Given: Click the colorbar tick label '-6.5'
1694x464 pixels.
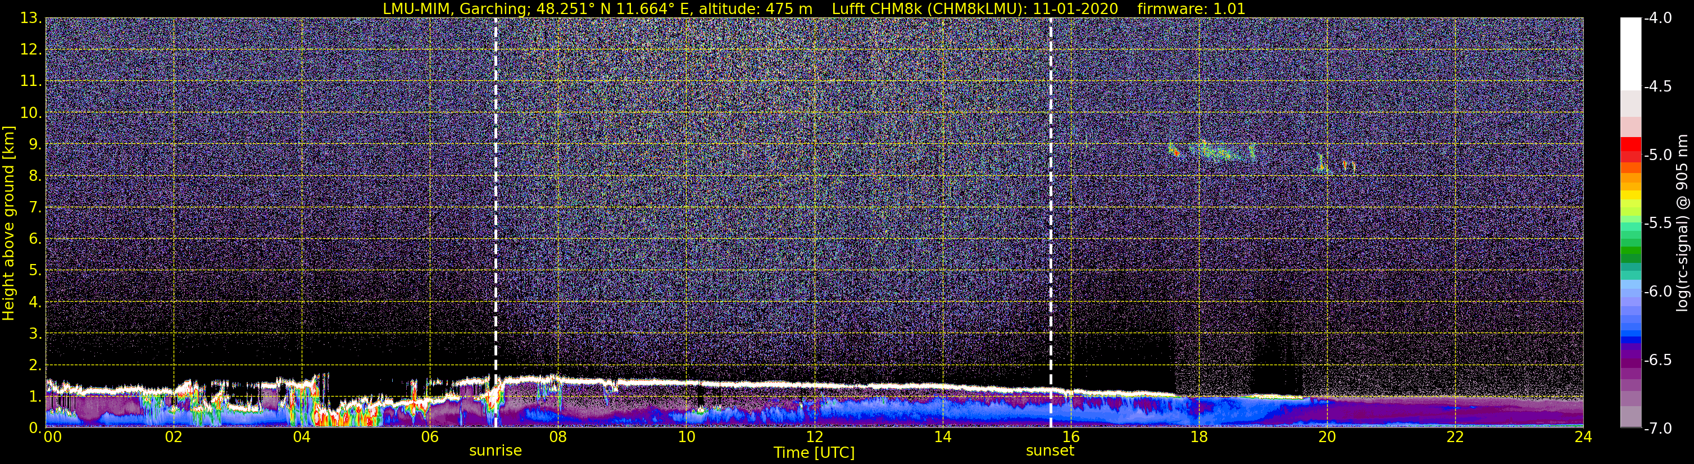Looking at the screenshot, I should point(1657,360).
